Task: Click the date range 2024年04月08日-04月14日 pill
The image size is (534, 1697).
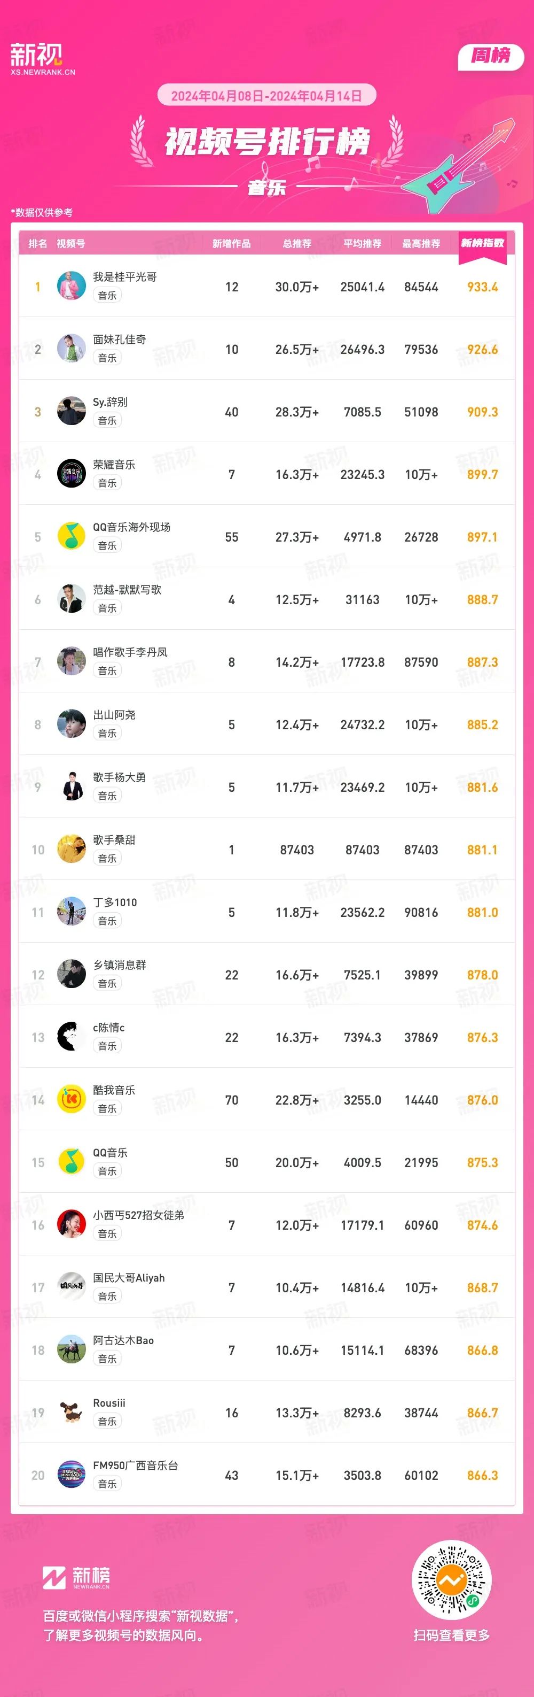Action: pos(267,96)
